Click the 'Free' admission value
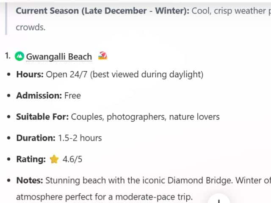This screenshot has width=271, height=203. point(72,96)
